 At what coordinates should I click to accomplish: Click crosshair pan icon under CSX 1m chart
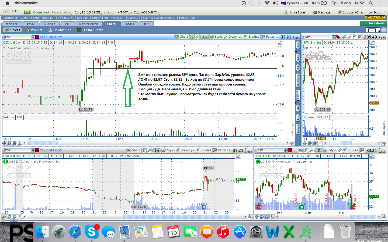5,143
